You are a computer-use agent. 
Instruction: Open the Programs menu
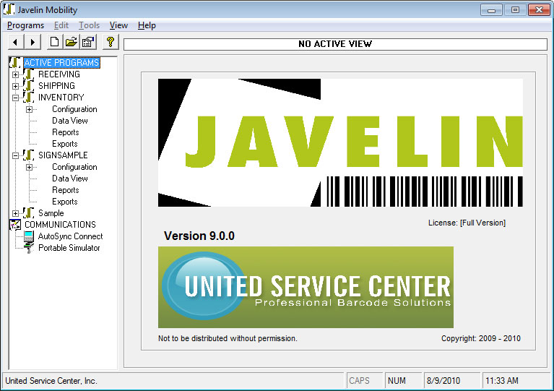coord(25,25)
